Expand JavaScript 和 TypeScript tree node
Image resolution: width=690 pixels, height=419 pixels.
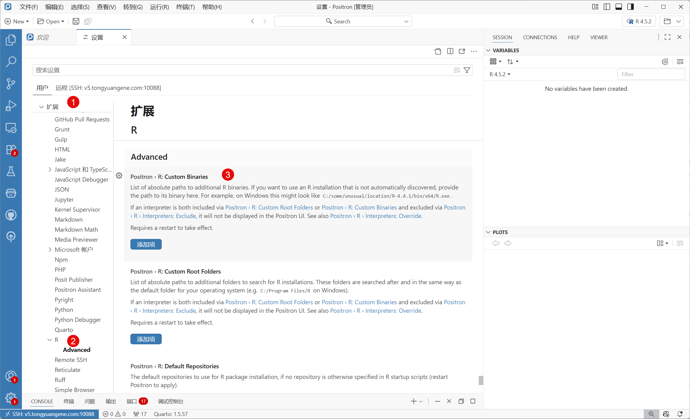(x=50, y=169)
